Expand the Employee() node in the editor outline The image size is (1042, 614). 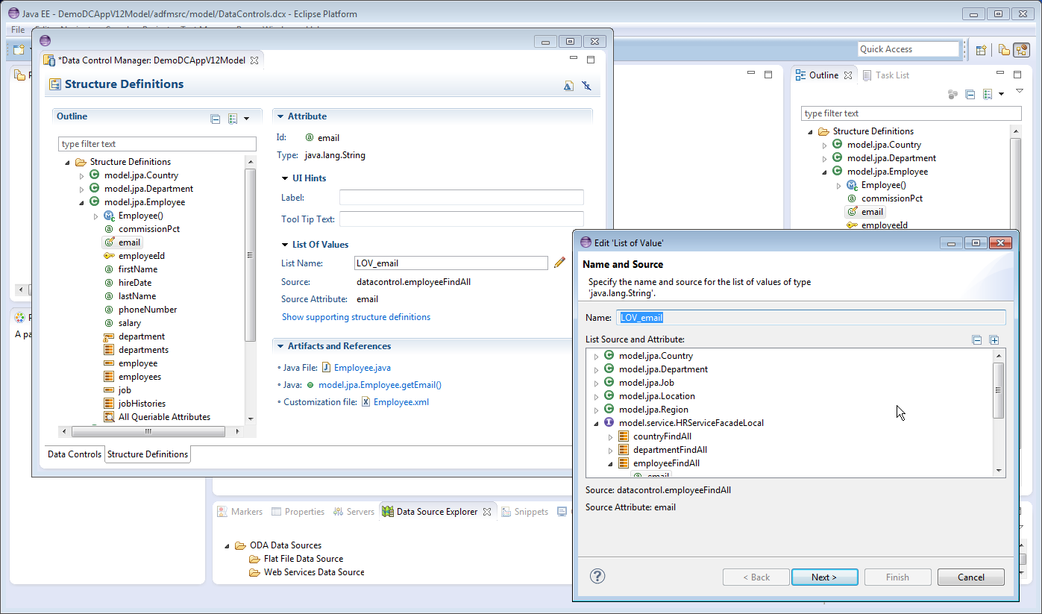(x=95, y=216)
